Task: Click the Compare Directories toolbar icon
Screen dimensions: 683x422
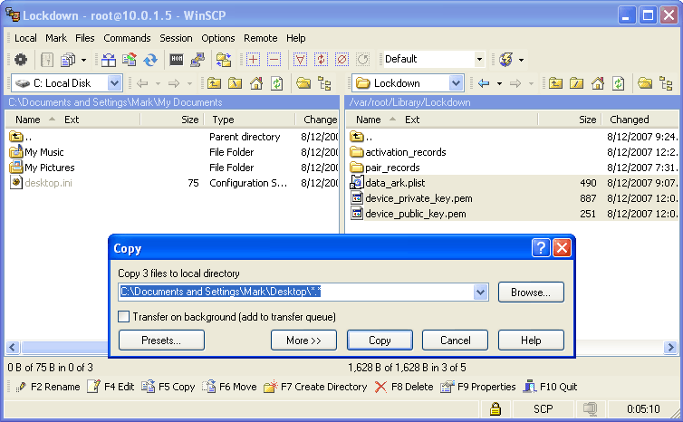Action: [x=109, y=59]
